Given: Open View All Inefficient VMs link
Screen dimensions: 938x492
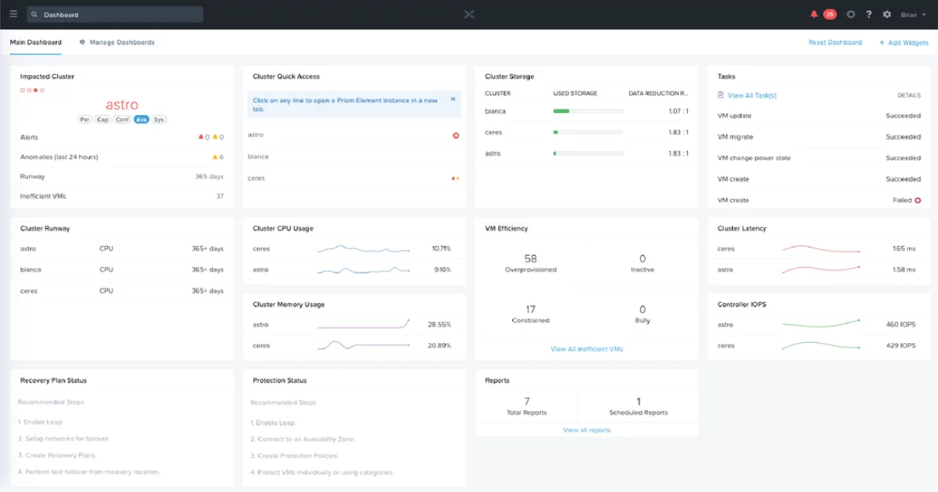Looking at the screenshot, I should (587, 349).
